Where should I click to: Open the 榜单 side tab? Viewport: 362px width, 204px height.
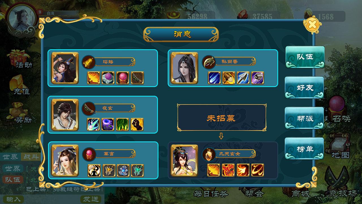pyautogui.click(x=304, y=149)
